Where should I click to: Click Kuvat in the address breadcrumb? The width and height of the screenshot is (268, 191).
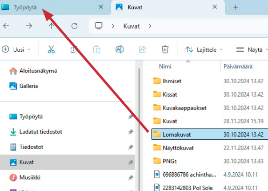point(132,26)
